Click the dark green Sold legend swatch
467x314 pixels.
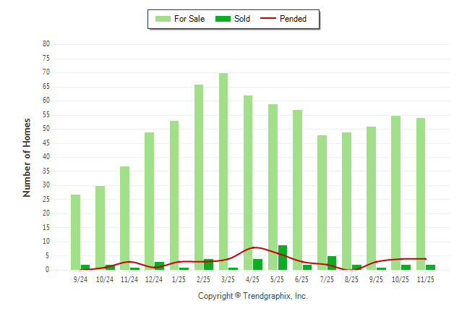click(x=223, y=19)
